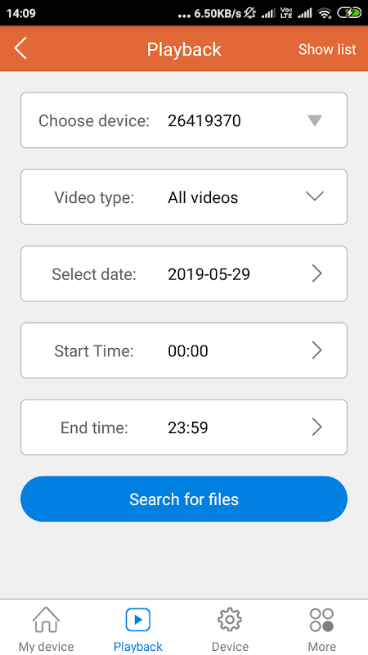Screen dimensions: 368x655
Task: Select the Playback play icon
Action: point(138,620)
